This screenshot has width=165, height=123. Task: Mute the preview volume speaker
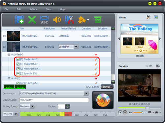click(130, 112)
